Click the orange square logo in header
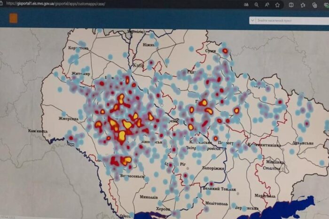 [14, 18]
